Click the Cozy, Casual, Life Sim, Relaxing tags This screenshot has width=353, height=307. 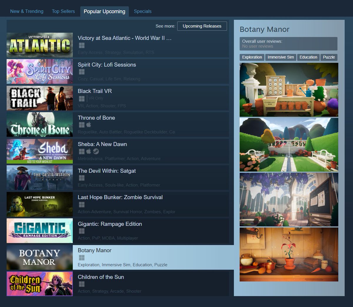[x=109, y=79]
